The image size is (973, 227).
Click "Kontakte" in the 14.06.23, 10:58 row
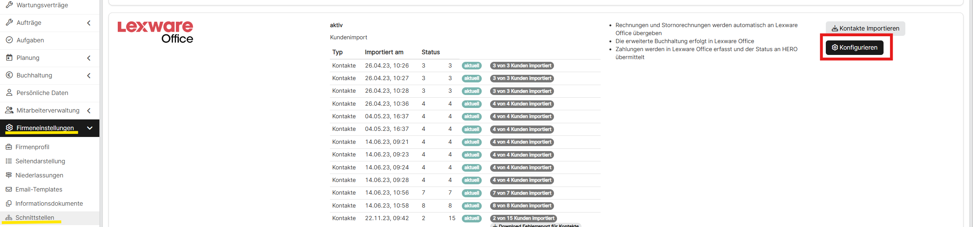tap(344, 206)
